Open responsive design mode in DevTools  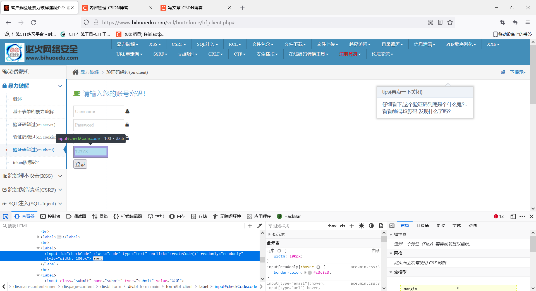[x=513, y=216]
